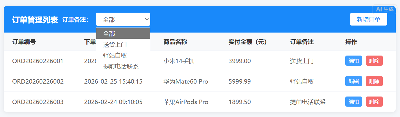
Task: Click the 1899.50 amount cell
Action: tap(239, 102)
